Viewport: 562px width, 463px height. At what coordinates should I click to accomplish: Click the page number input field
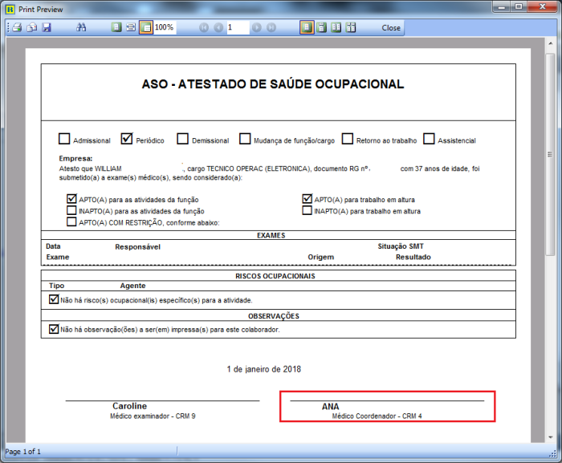point(238,27)
